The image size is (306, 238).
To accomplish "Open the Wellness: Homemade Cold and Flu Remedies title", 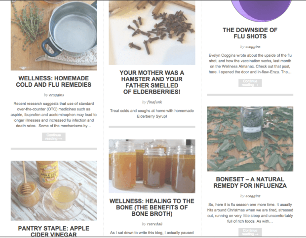I will point(54,81).
